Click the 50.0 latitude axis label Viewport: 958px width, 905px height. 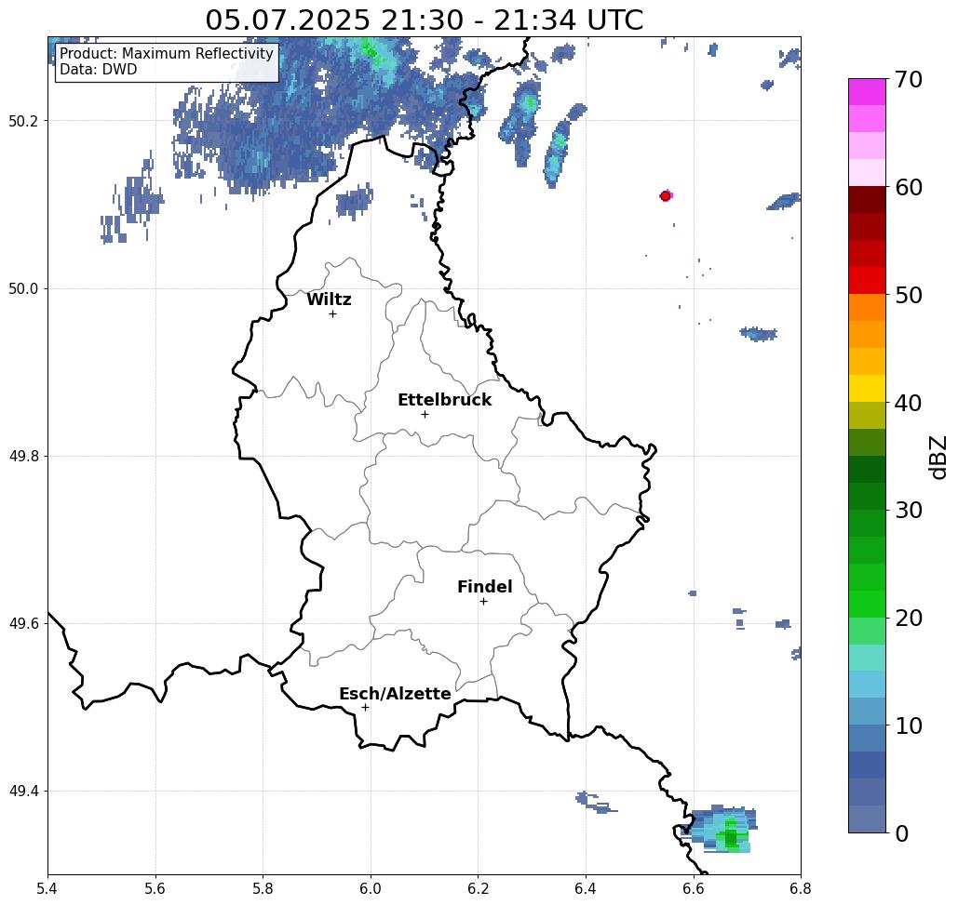[x=23, y=288]
